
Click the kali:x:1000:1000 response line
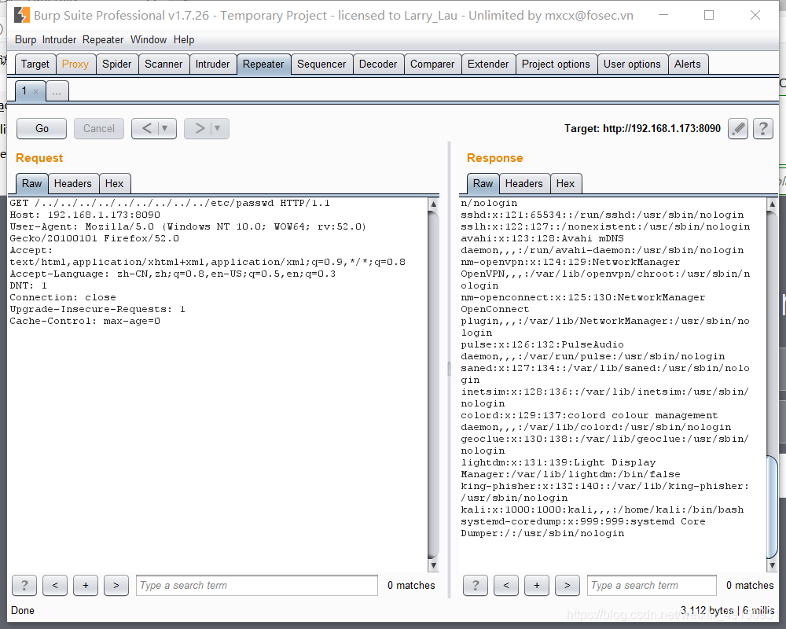click(603, 509)
